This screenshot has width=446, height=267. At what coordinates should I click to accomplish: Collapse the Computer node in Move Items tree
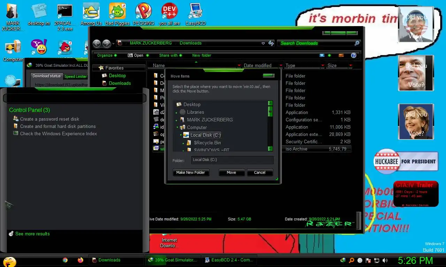tap(177, 128)
